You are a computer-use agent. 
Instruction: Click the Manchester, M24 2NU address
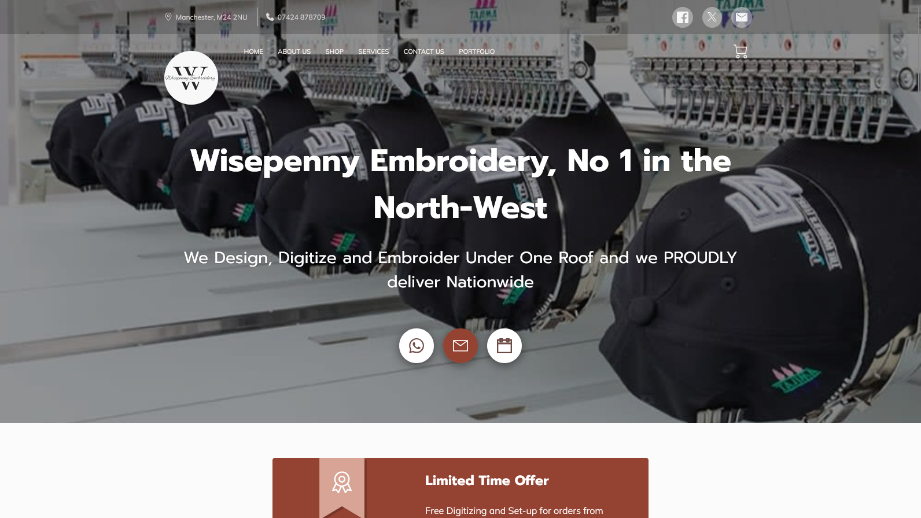212,17
